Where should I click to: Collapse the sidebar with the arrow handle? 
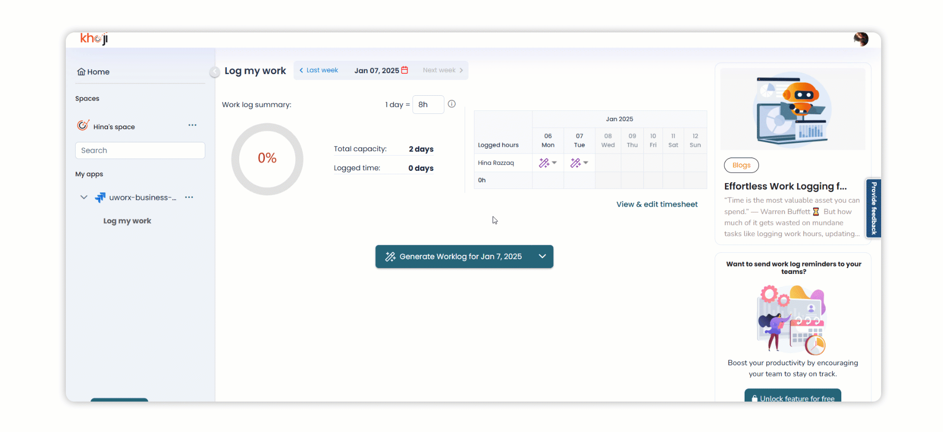(215, 72)
